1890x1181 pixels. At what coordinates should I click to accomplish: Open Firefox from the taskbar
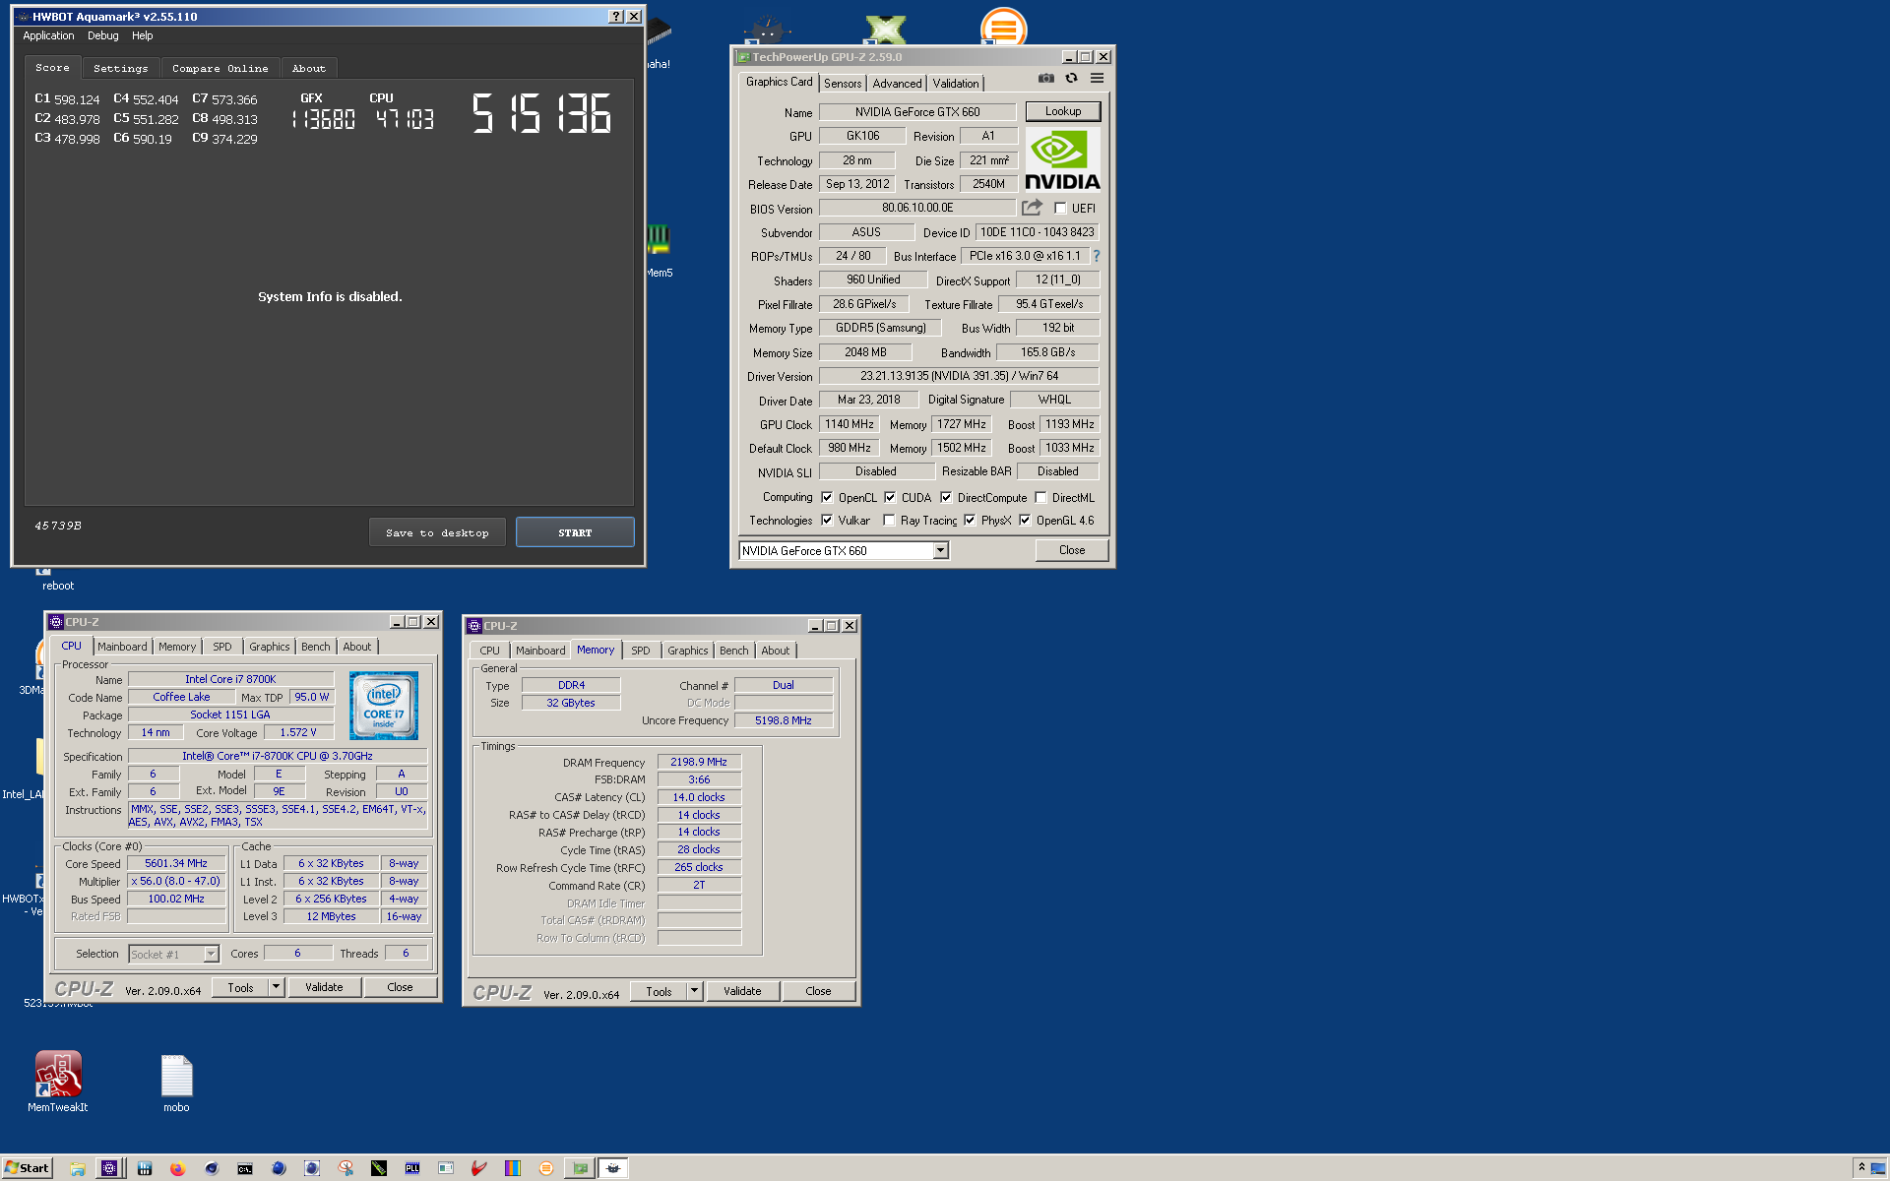pos(177,1168)
